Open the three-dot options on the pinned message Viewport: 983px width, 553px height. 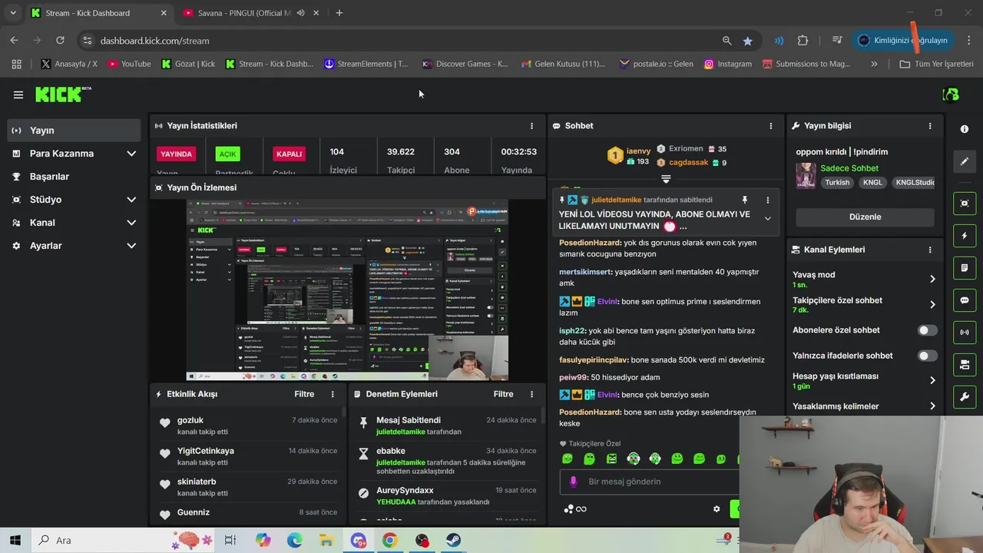[x=767, y=200]
